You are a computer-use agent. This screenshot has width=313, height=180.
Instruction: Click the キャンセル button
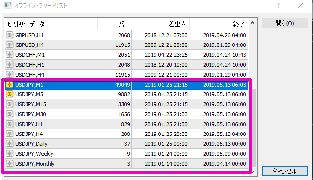(x=285, y=171)
